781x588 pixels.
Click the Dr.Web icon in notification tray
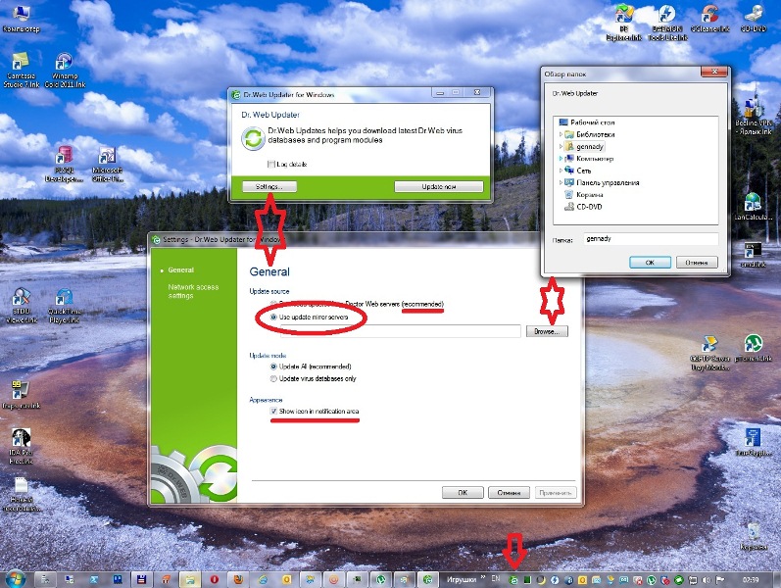click(513, 580)
